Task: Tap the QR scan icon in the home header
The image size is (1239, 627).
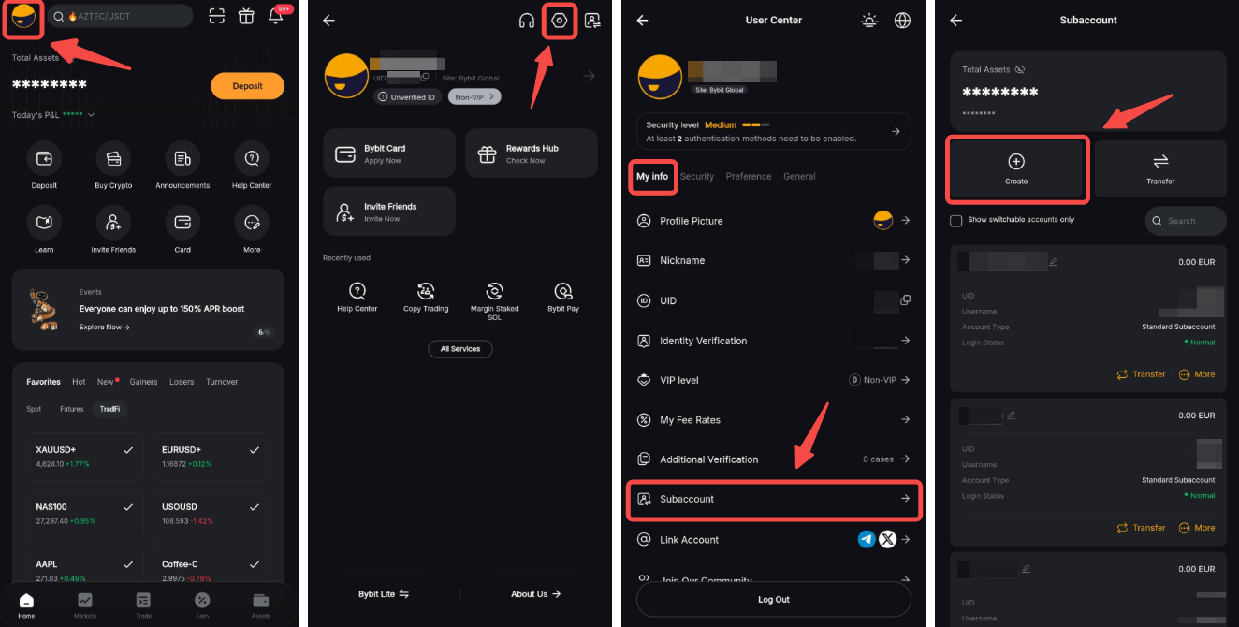Action: [217, 16]
